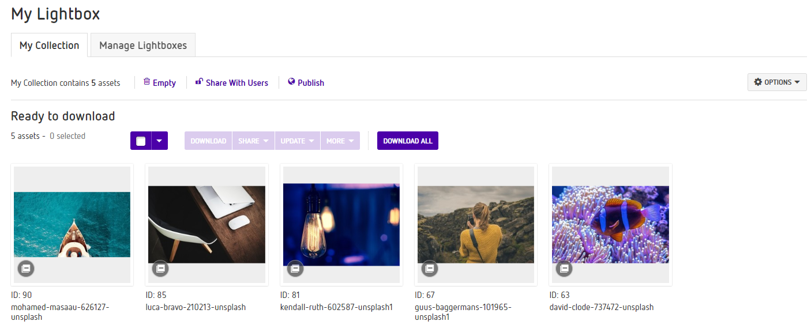Open the woman in yellow sweater thumbnail
The height and width of the screenshot is (336, 811).
point(476,224)
